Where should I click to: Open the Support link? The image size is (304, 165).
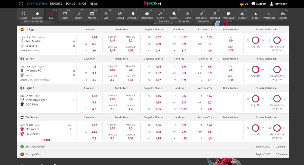coord(259,4)
